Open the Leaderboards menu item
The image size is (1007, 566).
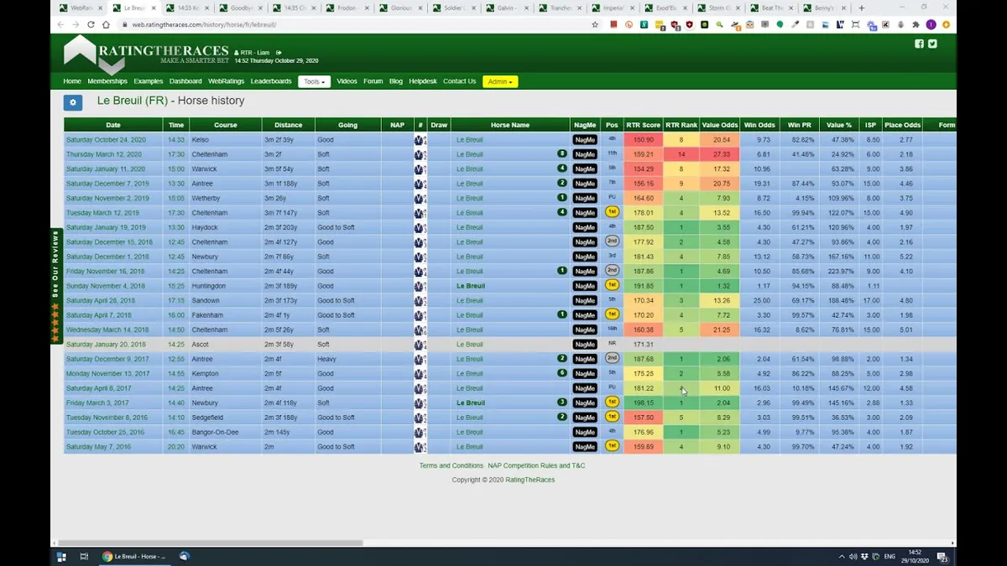click(271, 81)
